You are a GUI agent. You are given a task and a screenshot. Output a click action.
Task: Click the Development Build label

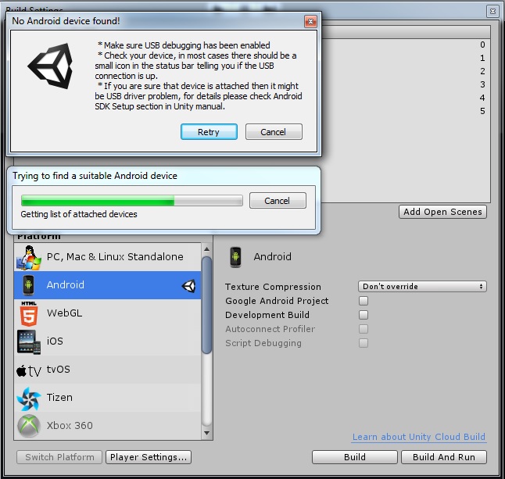267,315
